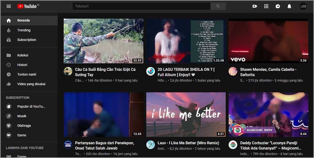
Task: Select Tonton nanti in the sidebar
Action: click(x=29, y=74)
